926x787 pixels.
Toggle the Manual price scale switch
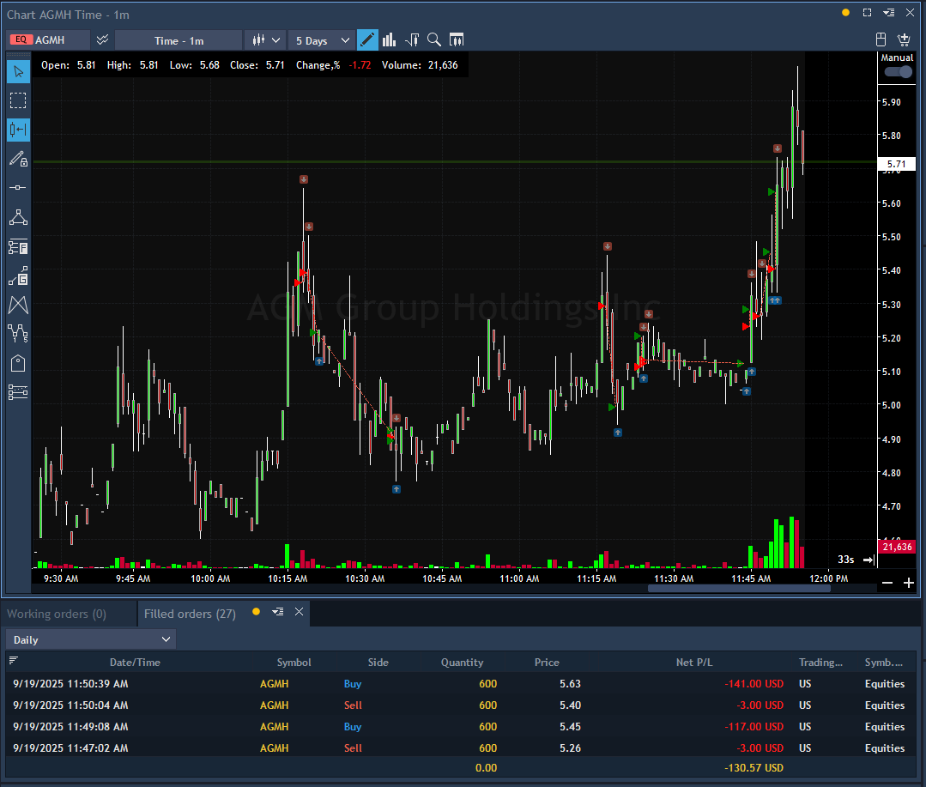tap(899, 71)
